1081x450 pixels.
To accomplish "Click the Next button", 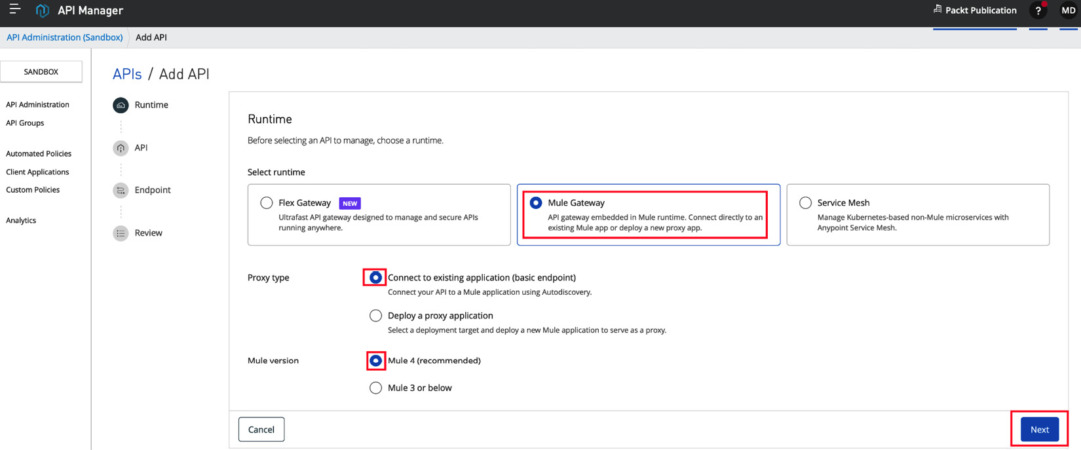I will (1040, 430).
